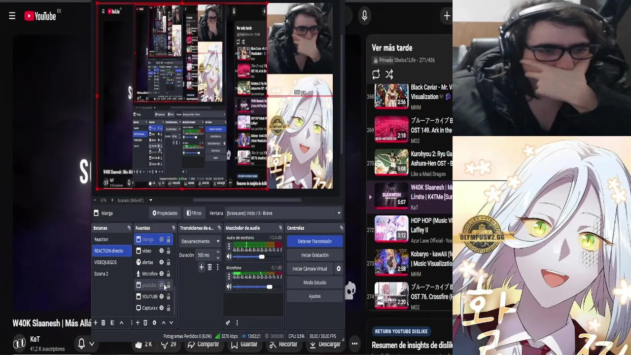Select the REACTION directo scene
Image resolution: width=631 pixels, height=355 pixels.
(111, 251)
